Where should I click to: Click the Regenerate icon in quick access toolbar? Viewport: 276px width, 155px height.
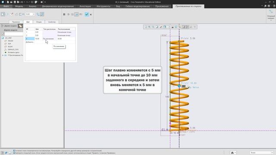click(32, 2)
